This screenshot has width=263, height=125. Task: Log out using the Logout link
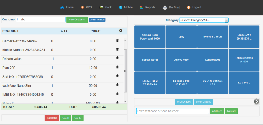tap(194, 7)
